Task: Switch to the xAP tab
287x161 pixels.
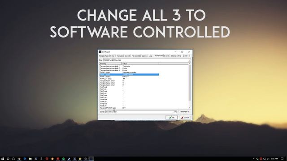Action: coord(186,56)
